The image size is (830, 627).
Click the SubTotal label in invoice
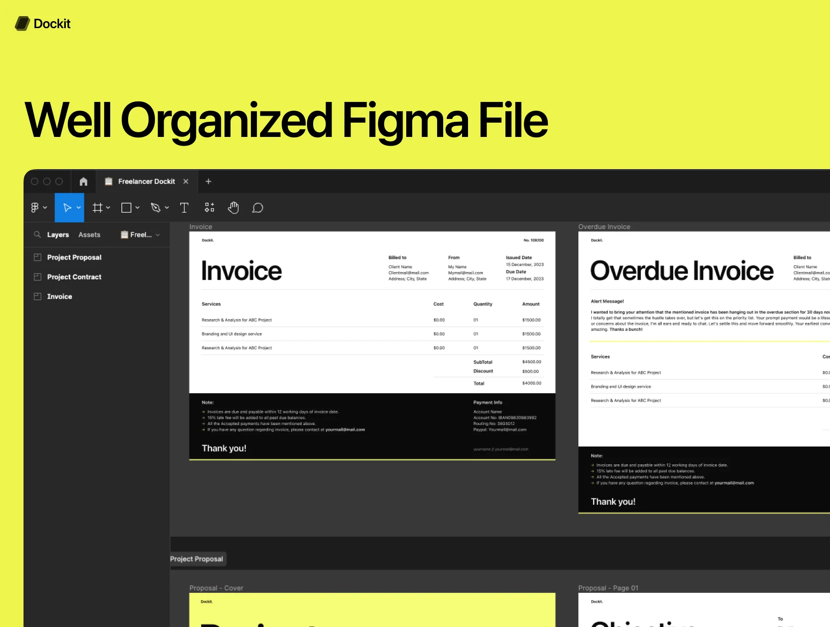coord(483,362)
